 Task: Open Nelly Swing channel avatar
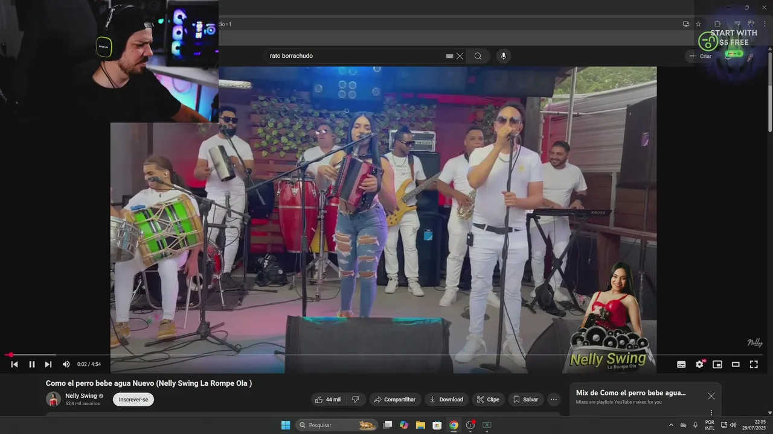54,399
